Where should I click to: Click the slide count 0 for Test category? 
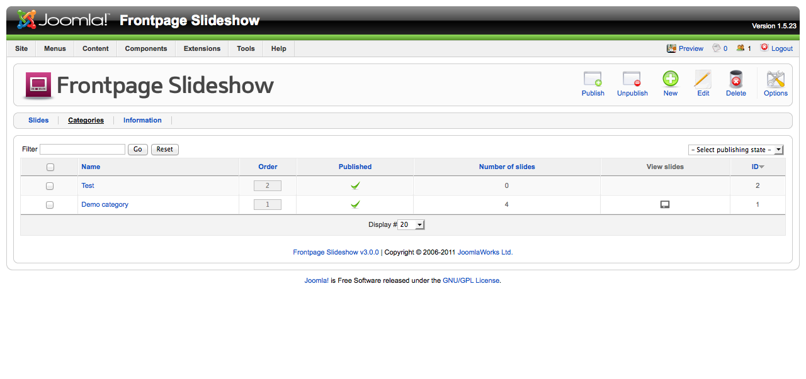click(x=507, y=185)
